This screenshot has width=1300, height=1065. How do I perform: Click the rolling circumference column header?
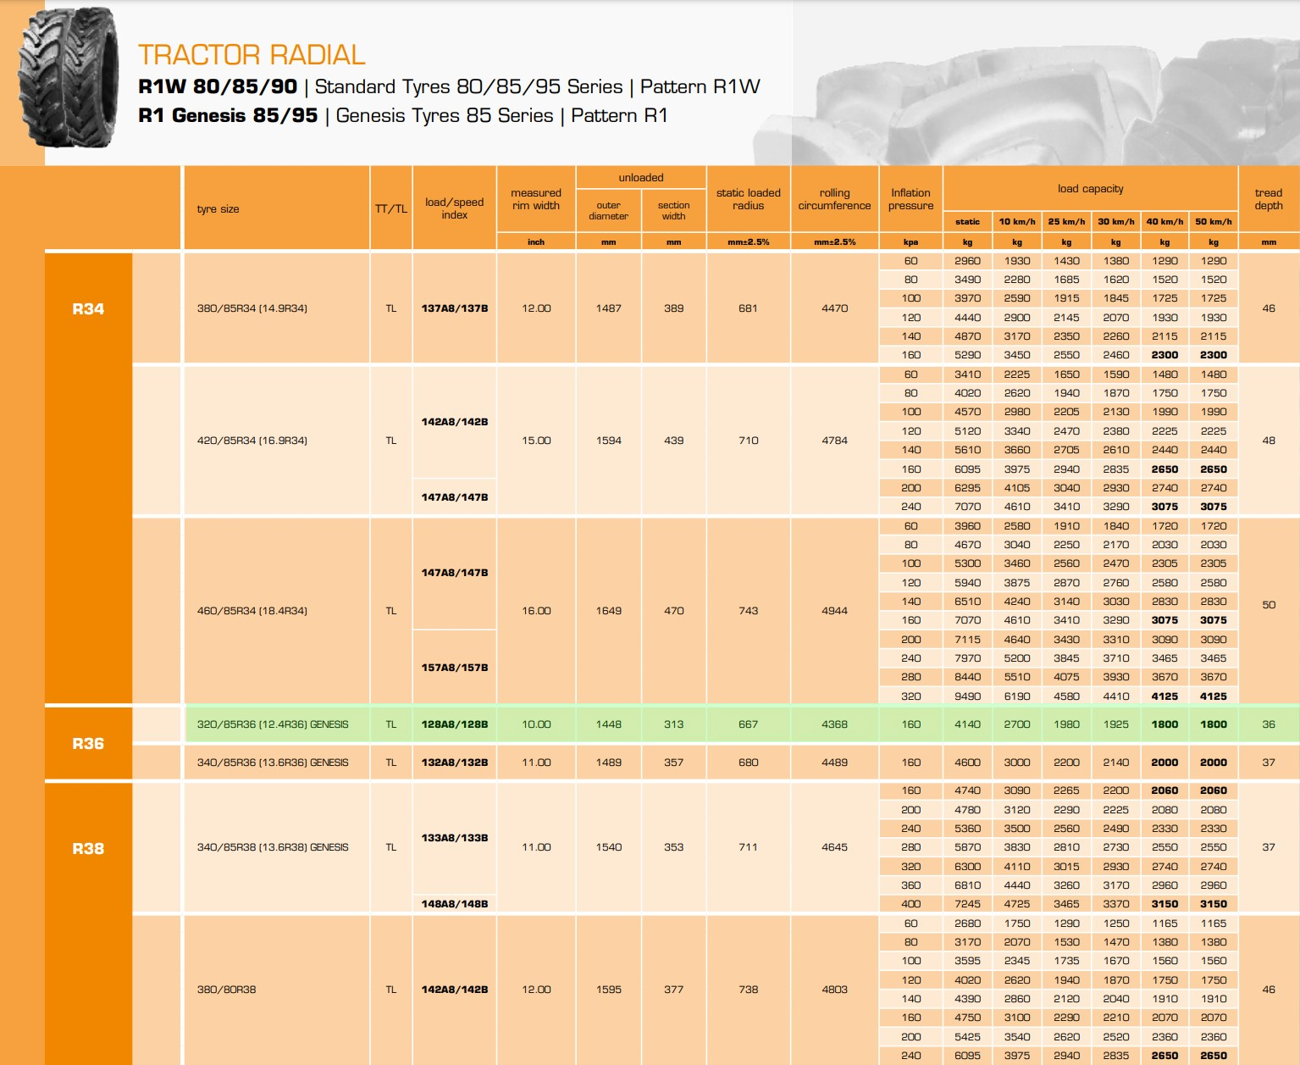[834, 200]
